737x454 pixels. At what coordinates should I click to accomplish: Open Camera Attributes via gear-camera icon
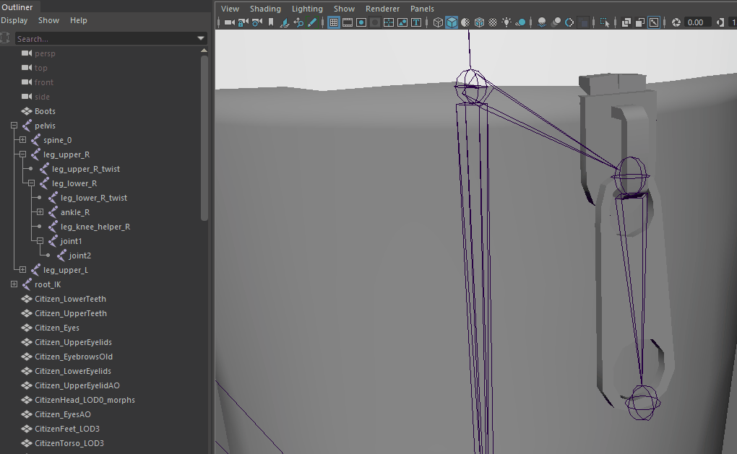pos(257,22)
